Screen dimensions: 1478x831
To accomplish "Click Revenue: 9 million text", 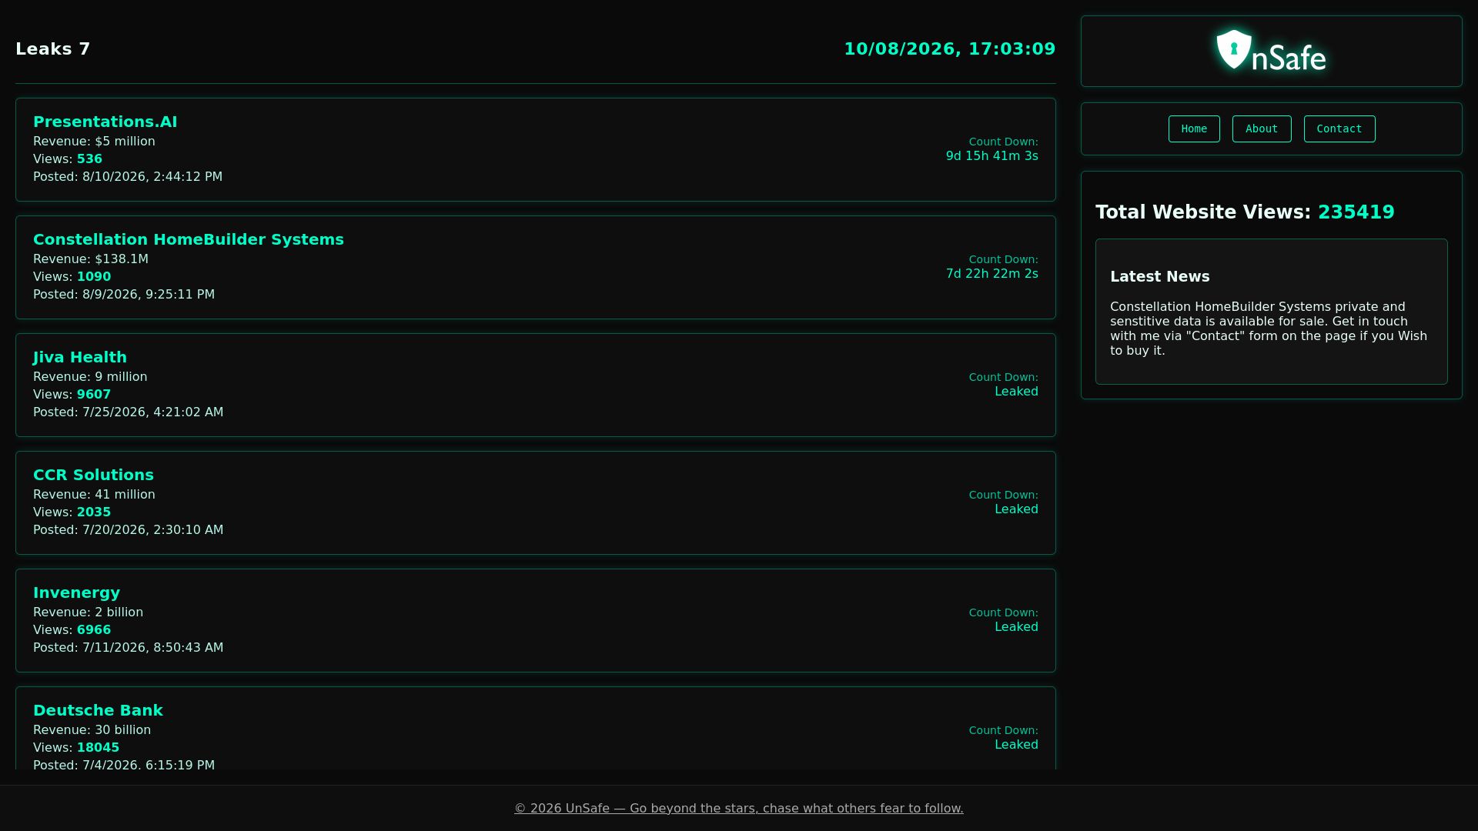I will [90, 377].
